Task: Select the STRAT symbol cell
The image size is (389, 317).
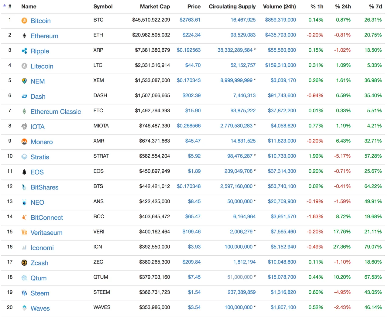Action: 101,156
